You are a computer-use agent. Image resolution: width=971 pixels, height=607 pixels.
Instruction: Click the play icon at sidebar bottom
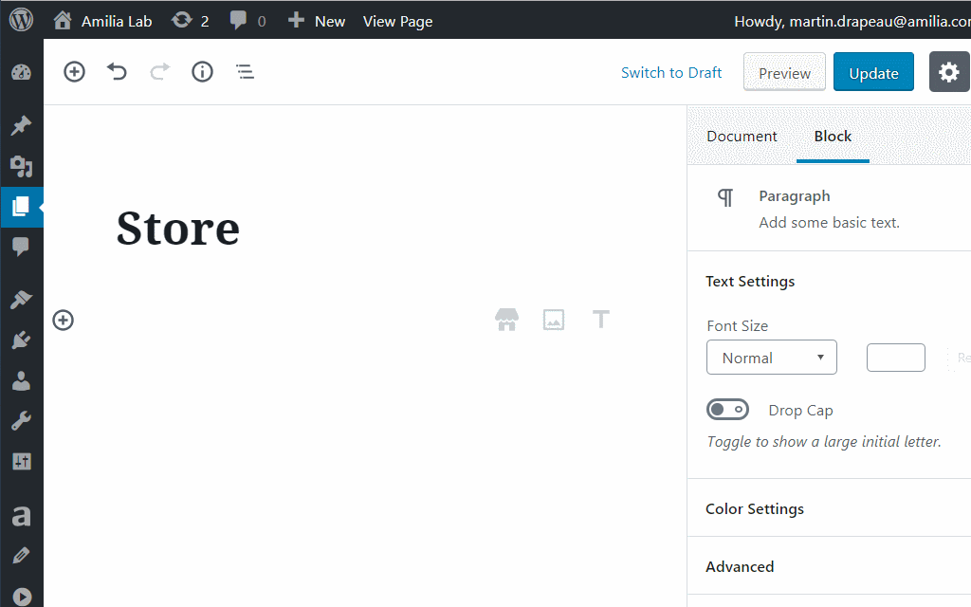coord(21,596)
